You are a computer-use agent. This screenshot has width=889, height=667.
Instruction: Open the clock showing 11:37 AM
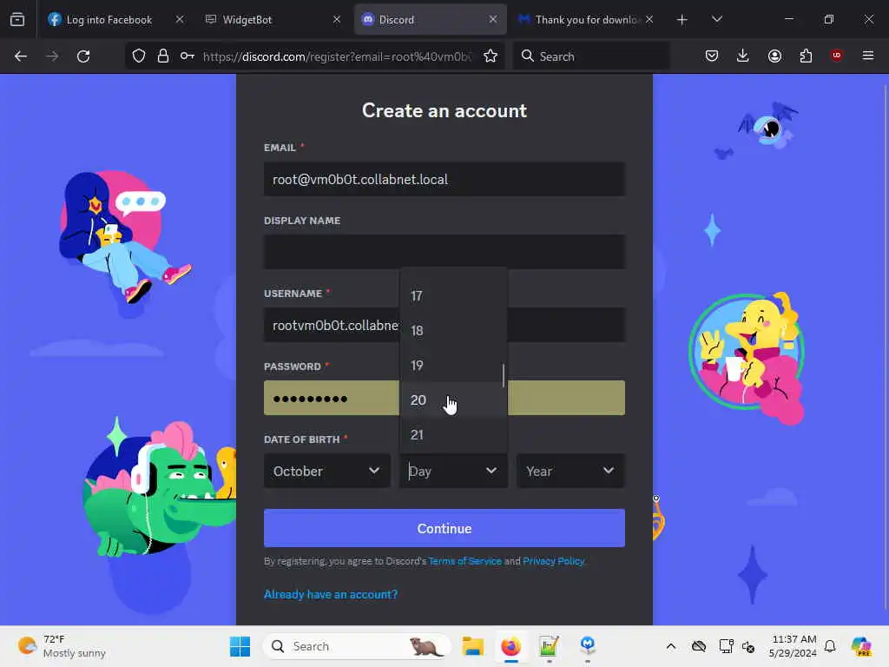793,646
